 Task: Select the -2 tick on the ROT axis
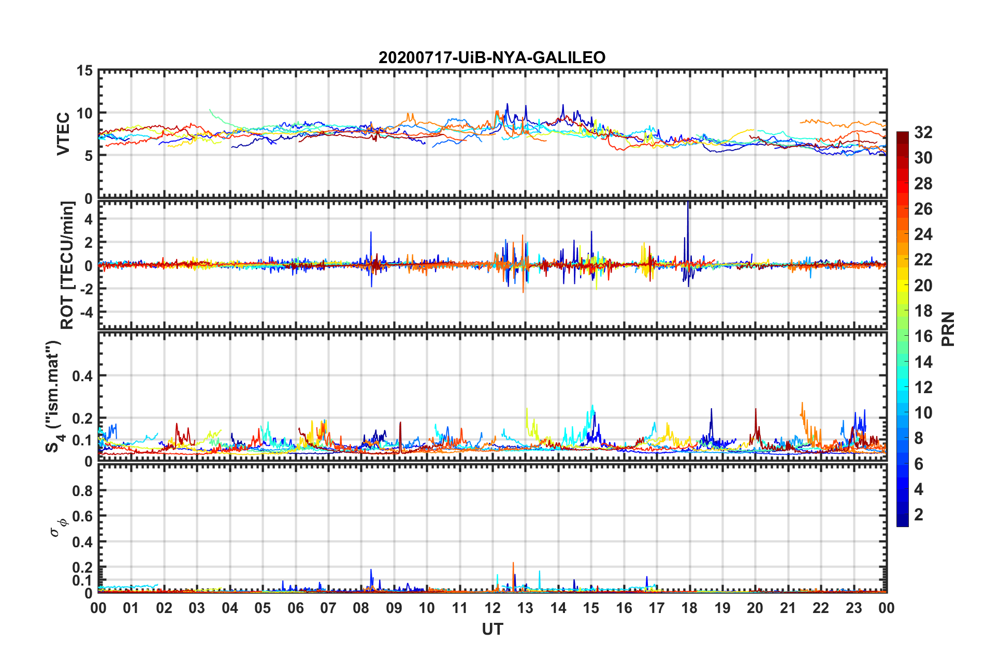point(86,289)
